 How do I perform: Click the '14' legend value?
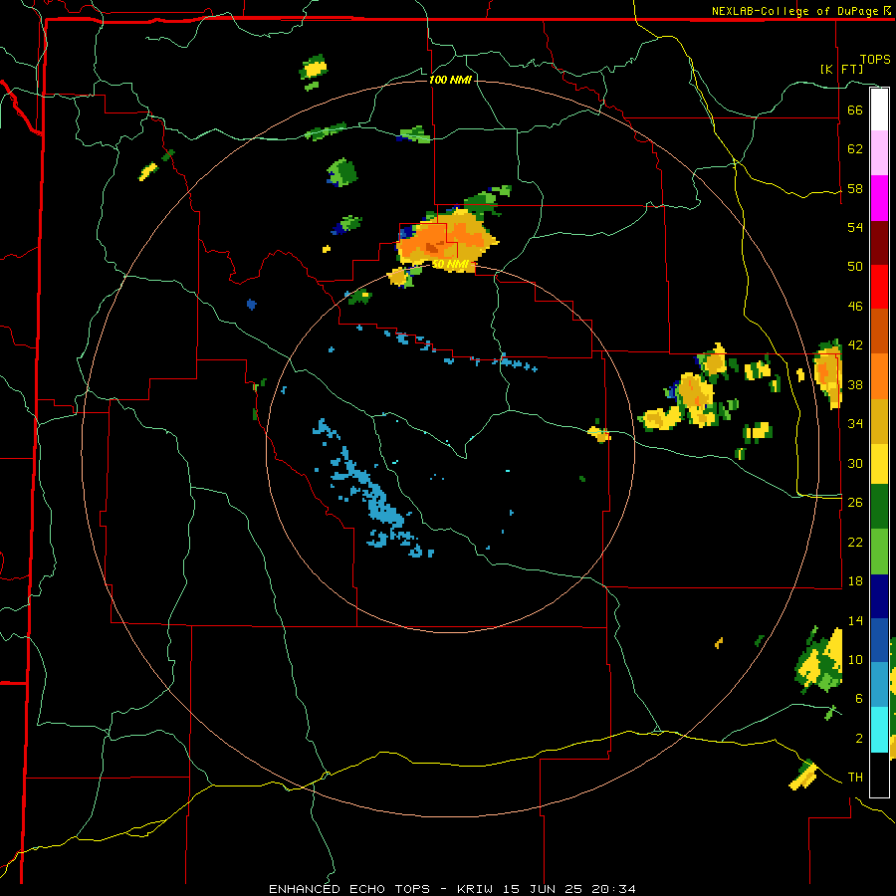(855, 620)
